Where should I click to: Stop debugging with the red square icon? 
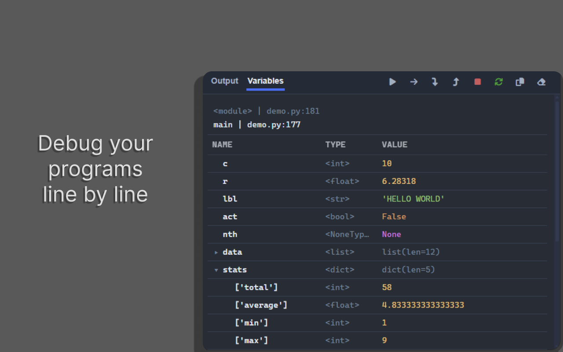(x=478, y=82)
